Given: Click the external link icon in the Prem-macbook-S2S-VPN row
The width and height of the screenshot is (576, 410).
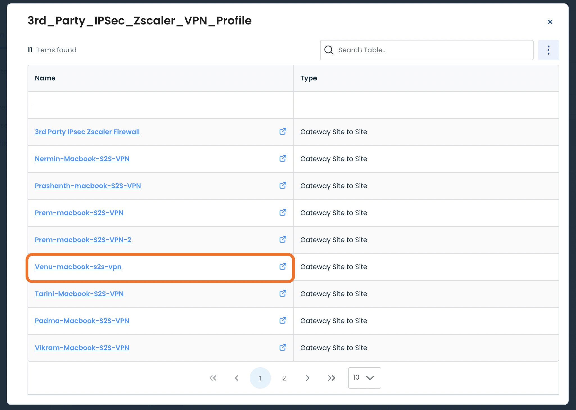Looking at the screenshot, I should (x=283, y=213).
